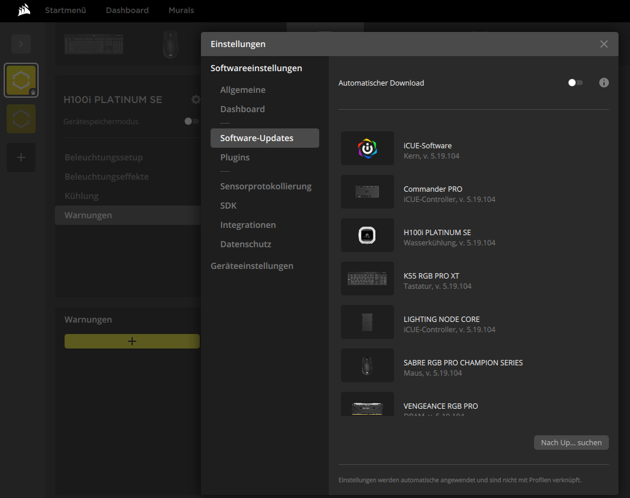
Task: Click the LIGHTING NODE CORE icon
Action: [367, 322]
